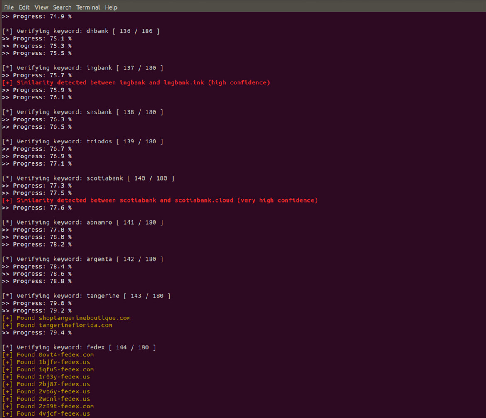Open the Help menu
The width and height of the screenshot is (486, 418).
click(110, 7)
